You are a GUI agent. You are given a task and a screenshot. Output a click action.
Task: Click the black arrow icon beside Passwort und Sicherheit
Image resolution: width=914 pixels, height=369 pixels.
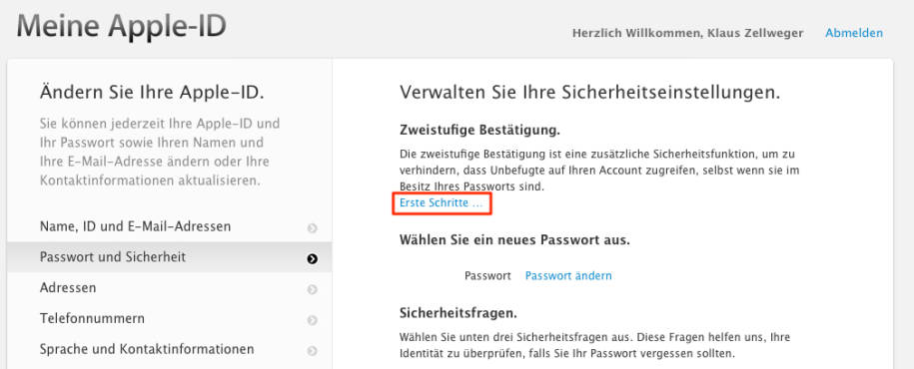tap(312, 259)
